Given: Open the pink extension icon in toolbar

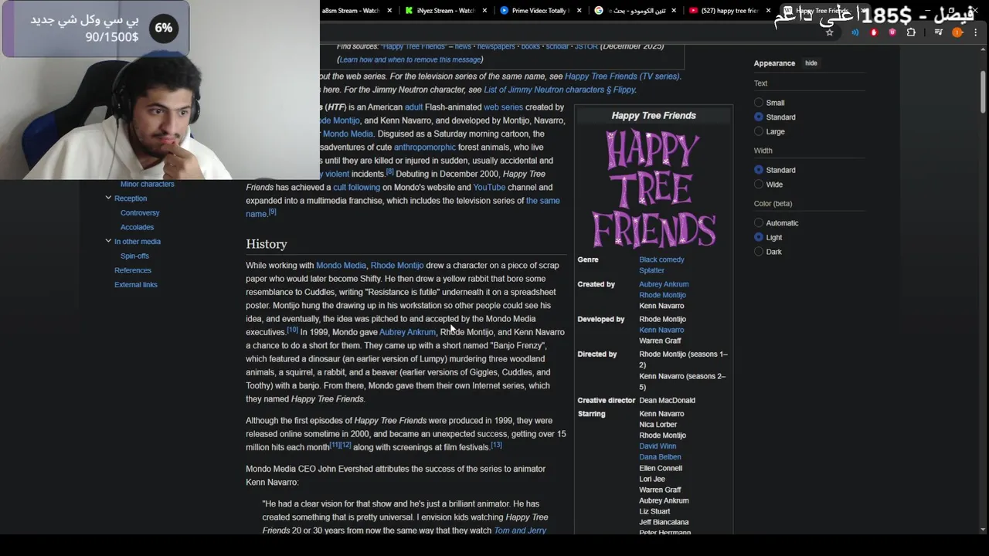Looking at the screenshot, I should coord(892,32).
